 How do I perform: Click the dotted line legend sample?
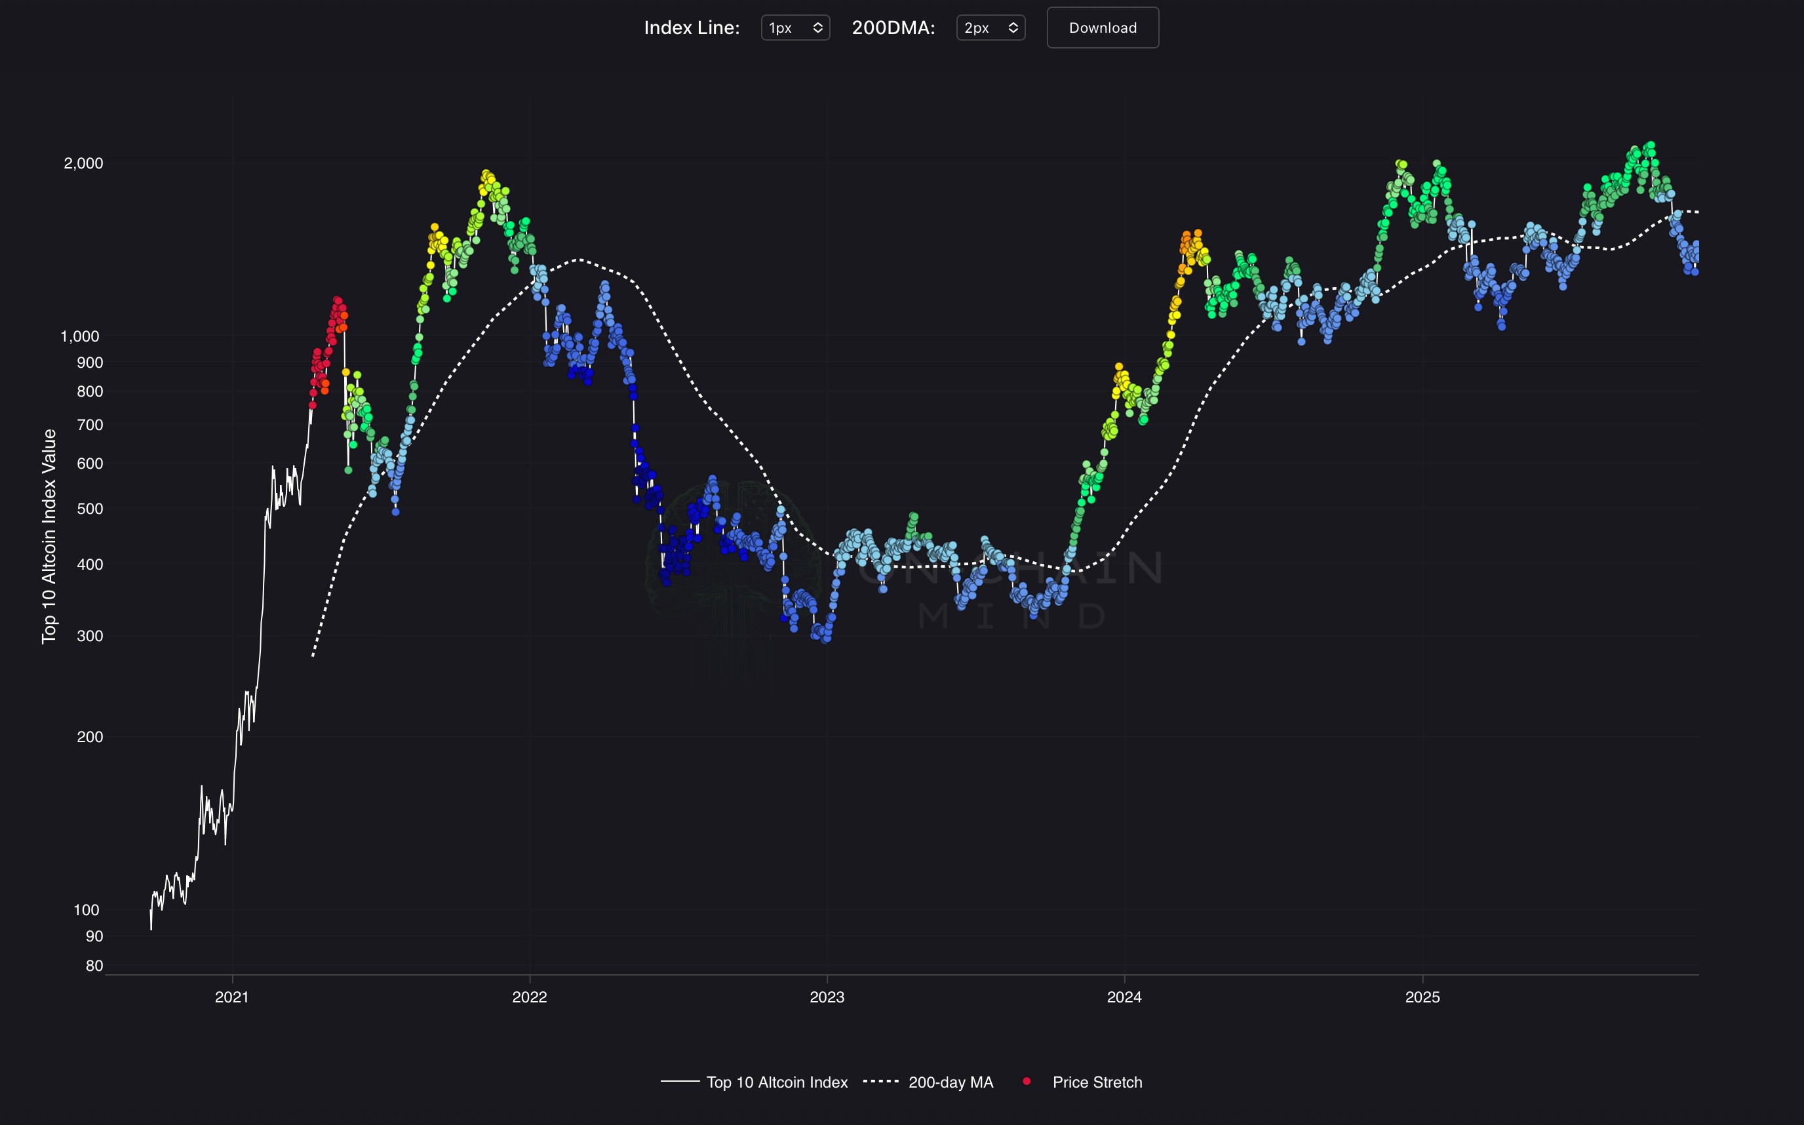click(x=881, y=1081)
